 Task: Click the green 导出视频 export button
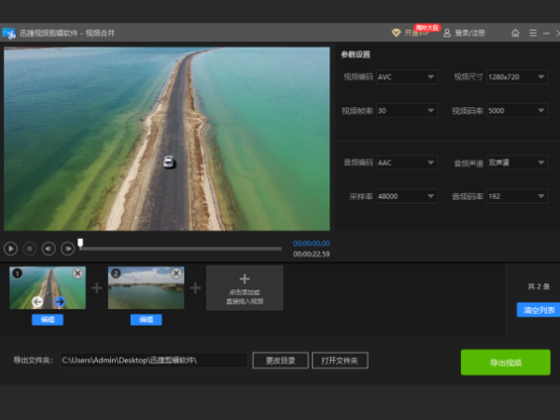pos(505,362)
